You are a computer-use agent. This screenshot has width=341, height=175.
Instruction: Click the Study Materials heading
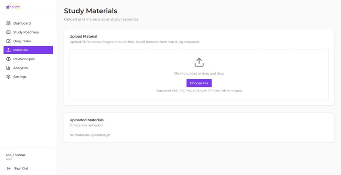[91, 11]
